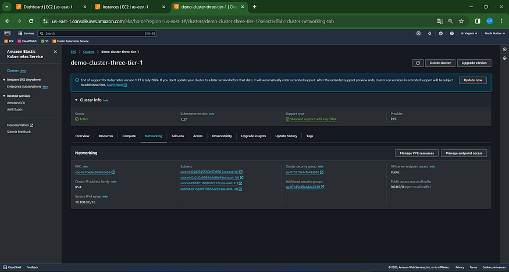Open the AWS support help icon
Image resolution: width=509 pixels, height=272 pixels.
point(440,33)
